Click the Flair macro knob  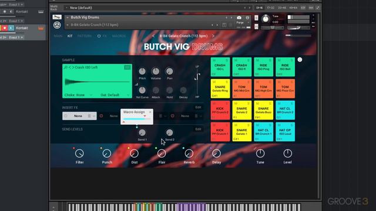162,154
